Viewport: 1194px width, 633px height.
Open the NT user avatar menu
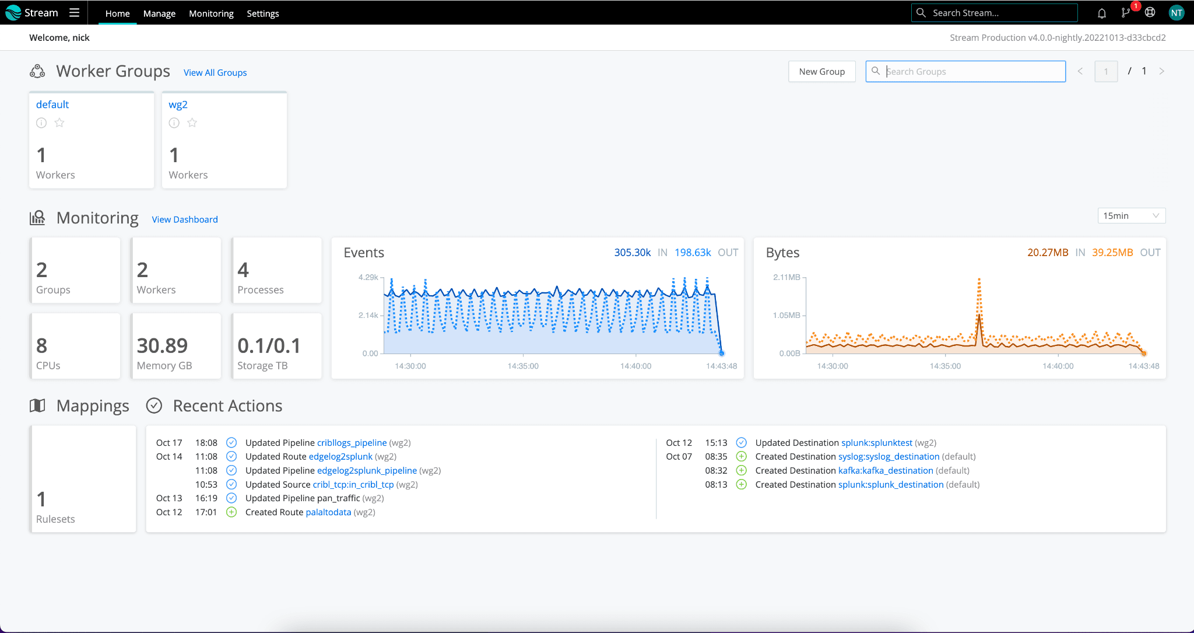tap(1177, 13)
